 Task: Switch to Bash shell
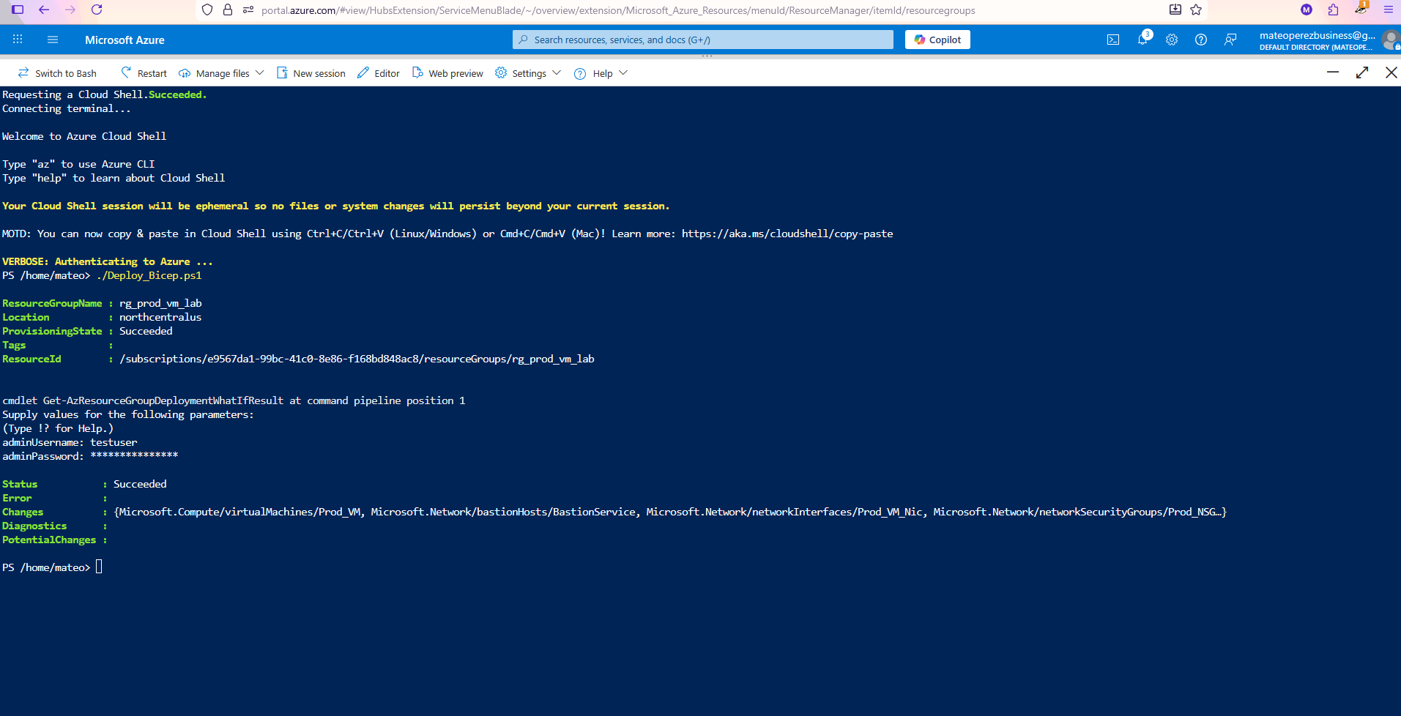57,73
